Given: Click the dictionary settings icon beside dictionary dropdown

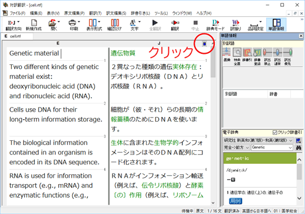Looking at the screenshot, I should pos(299,140).
